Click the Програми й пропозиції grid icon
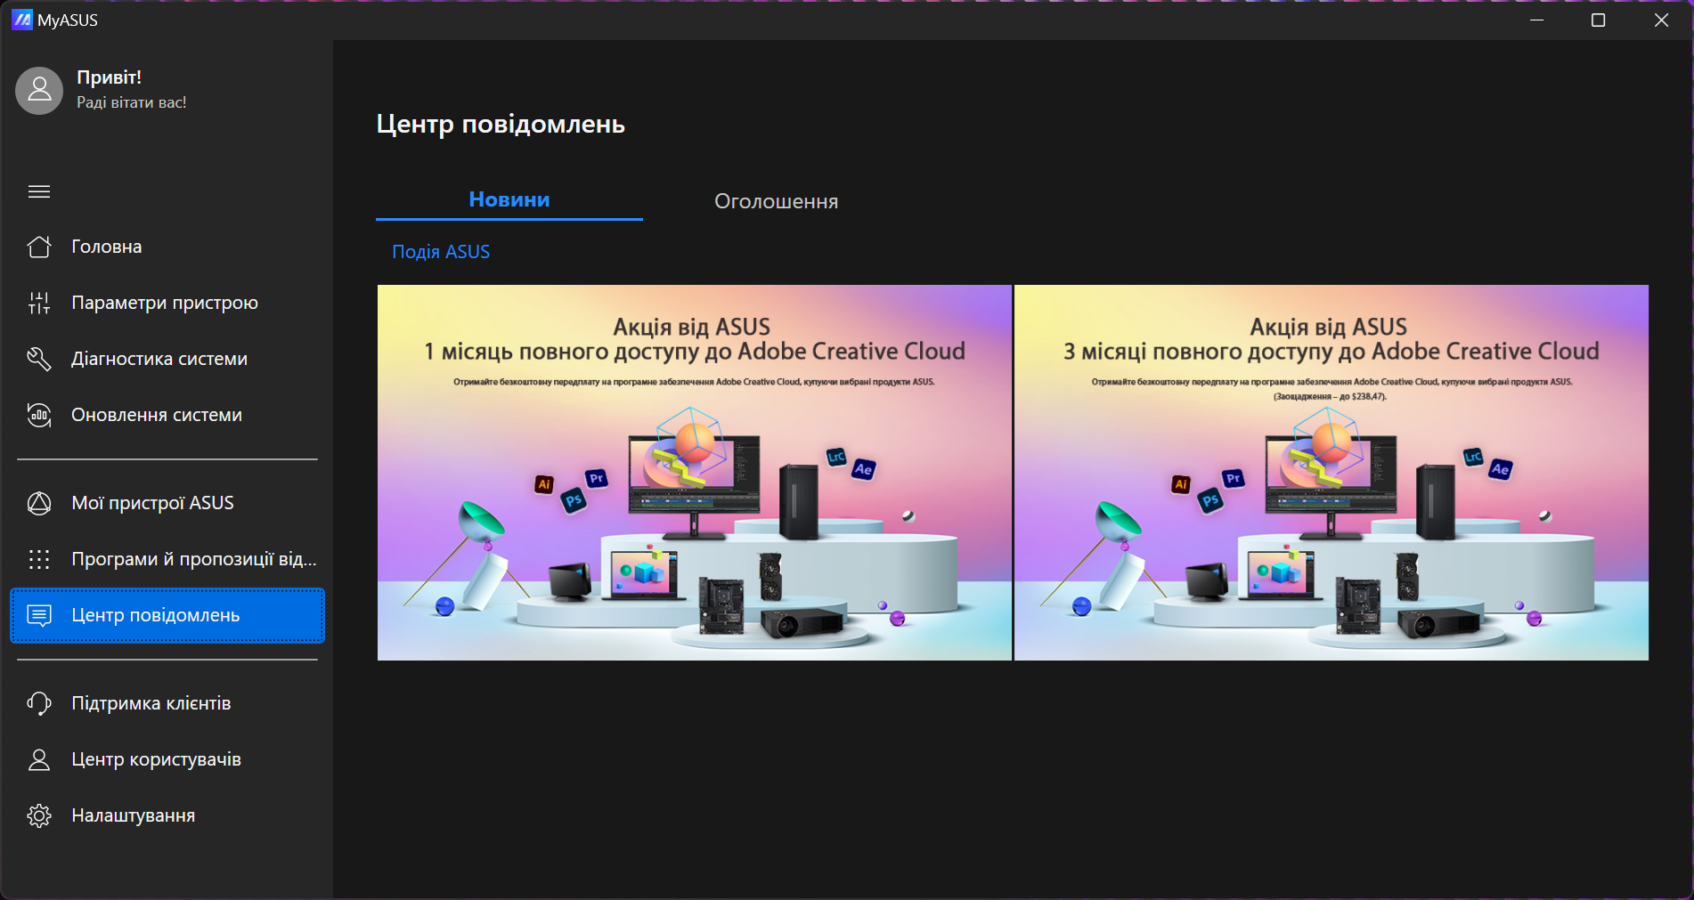 [39, 559]
